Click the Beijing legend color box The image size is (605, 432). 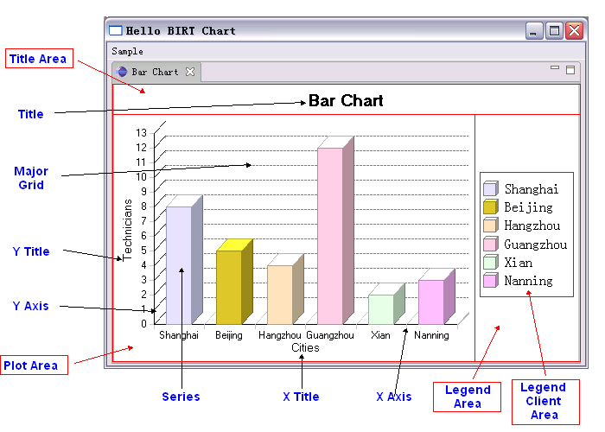pos(491,206)
